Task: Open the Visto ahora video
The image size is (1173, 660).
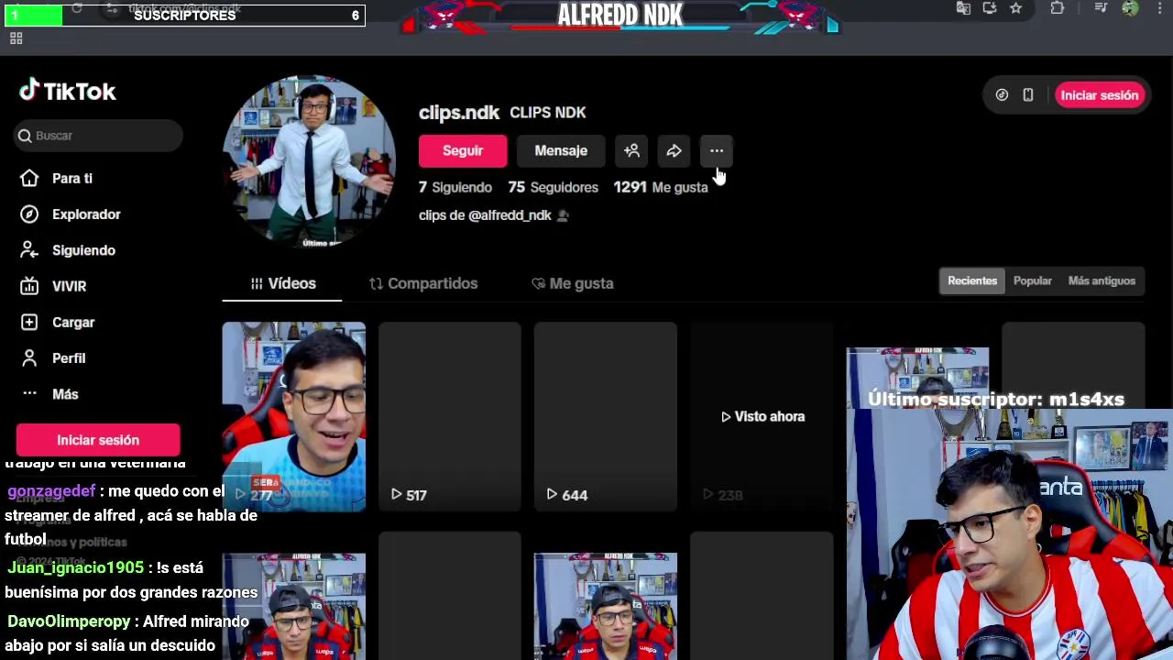Action: coord(762,416)
